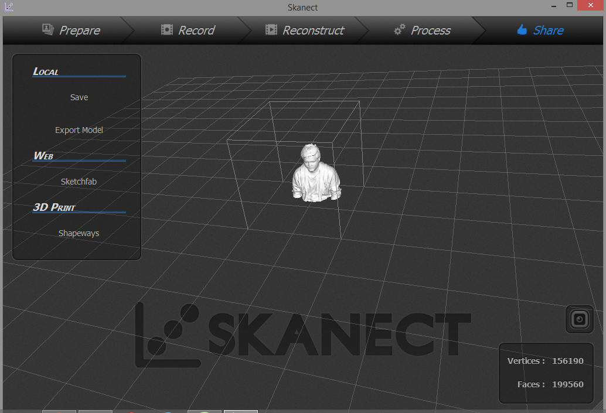Screen dimensions: 606x413
Task: Take a screenshot with the camera icon
Action: click(x=579, y=319)
